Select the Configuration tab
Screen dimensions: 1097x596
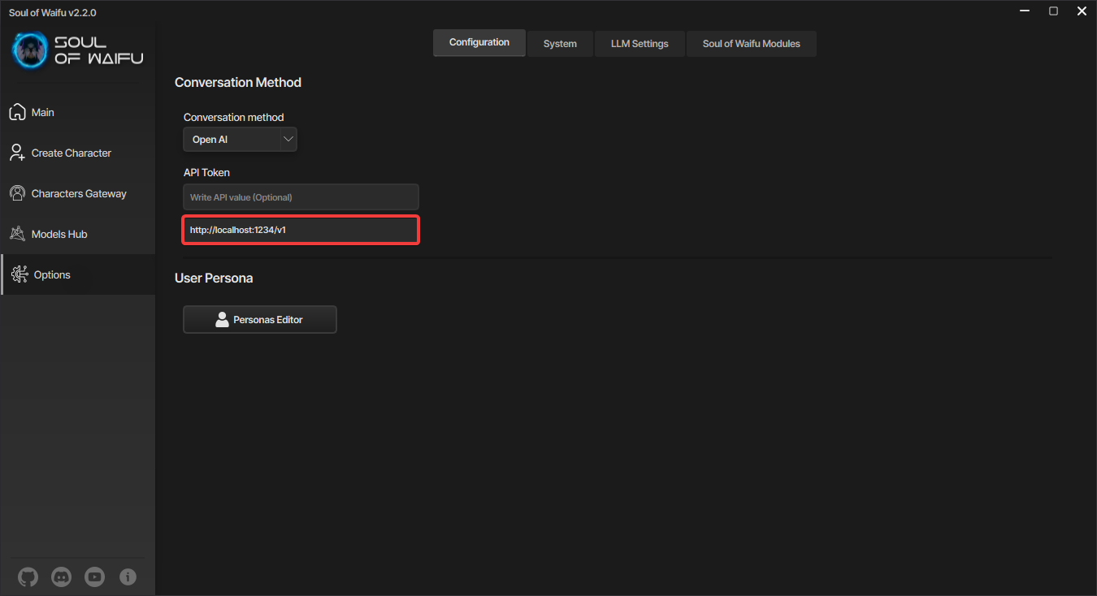click(x=479, y=42)
